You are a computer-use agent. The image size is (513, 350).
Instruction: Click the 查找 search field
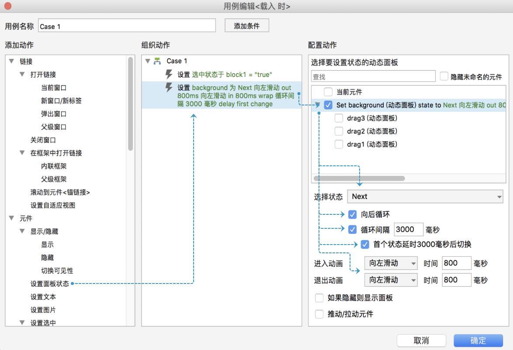(x=373, y=77)
